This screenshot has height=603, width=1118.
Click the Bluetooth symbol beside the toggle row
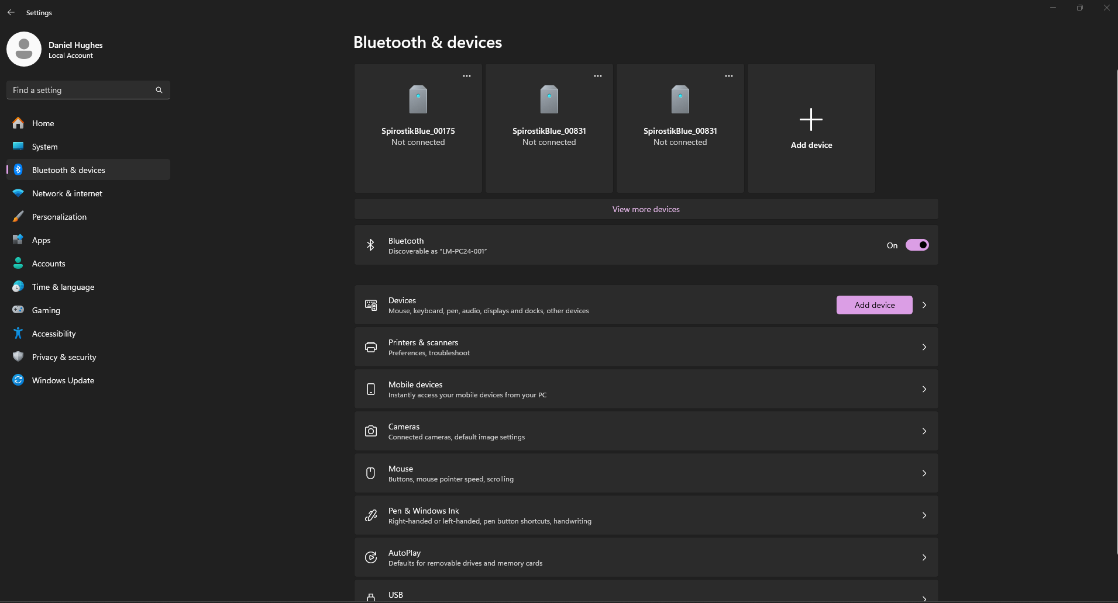(x=370, y=245)
